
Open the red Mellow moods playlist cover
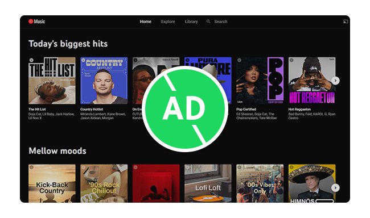click(x=156, y=183)
